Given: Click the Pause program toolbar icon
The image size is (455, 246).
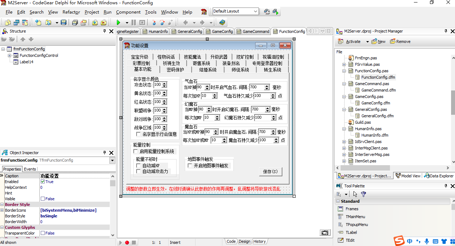Looking at the screenshot, I should coord(133,23).
